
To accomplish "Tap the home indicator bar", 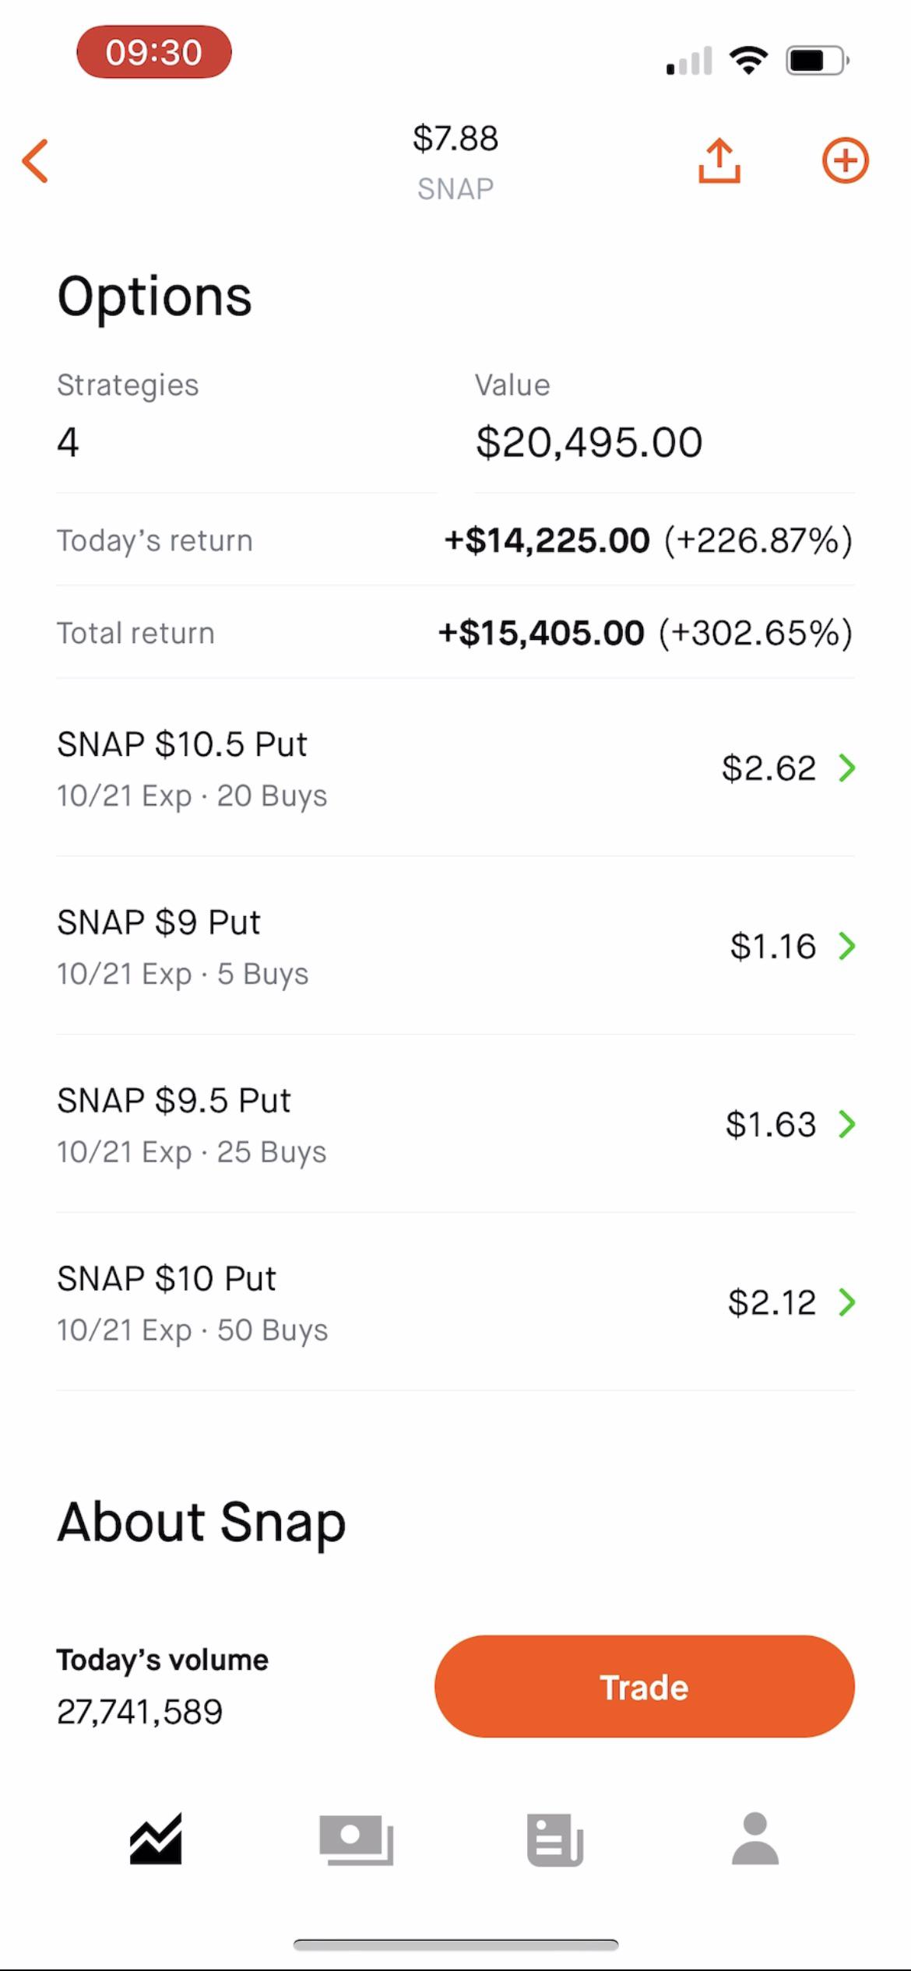I will click(455, 1945).
